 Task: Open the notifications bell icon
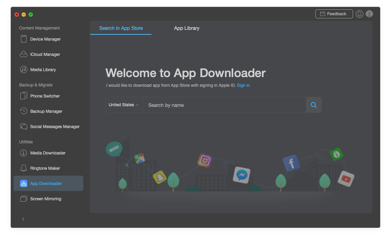coord(360,14)
